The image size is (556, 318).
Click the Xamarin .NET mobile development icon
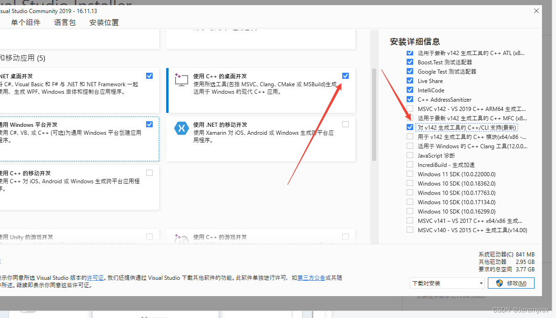pyautogui.click(x=181, y=128)
